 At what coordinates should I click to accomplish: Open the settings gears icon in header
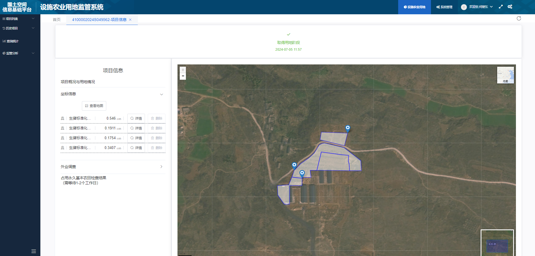tap(510, 7)
